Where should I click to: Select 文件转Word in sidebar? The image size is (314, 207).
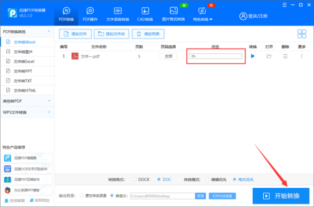pyautogui.click(x=27, y=42)
